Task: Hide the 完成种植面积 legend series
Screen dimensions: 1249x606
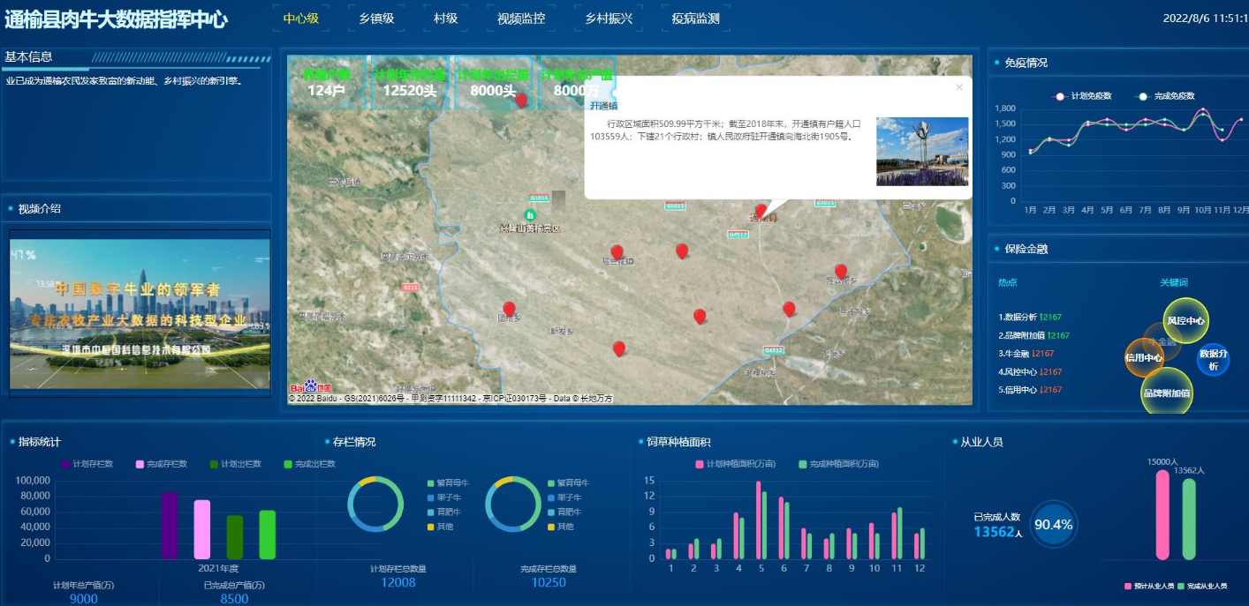Action: point(838,464)
